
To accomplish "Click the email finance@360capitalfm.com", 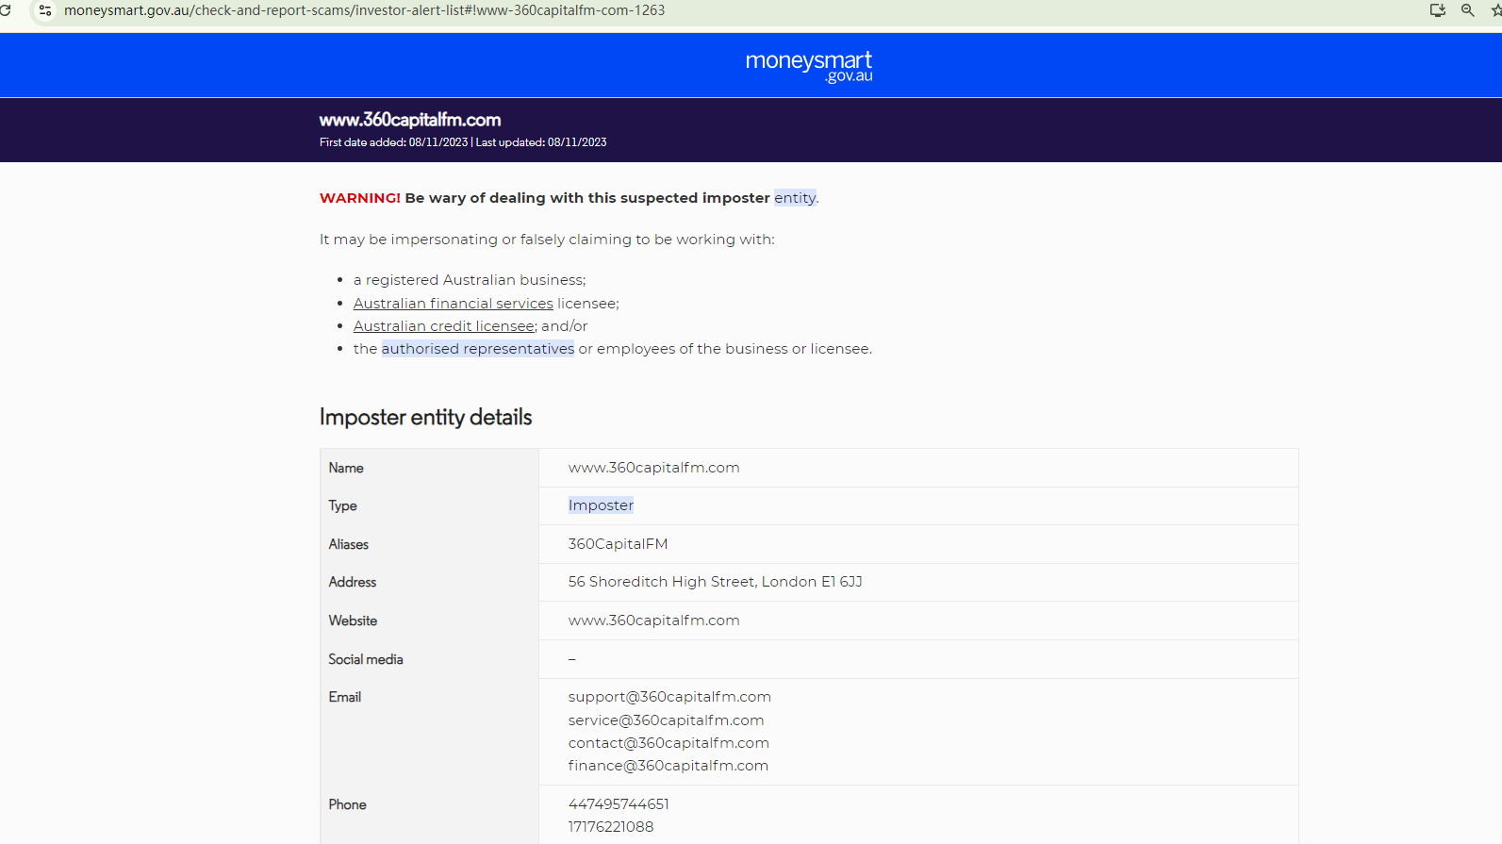I will [x=668, y=766].
